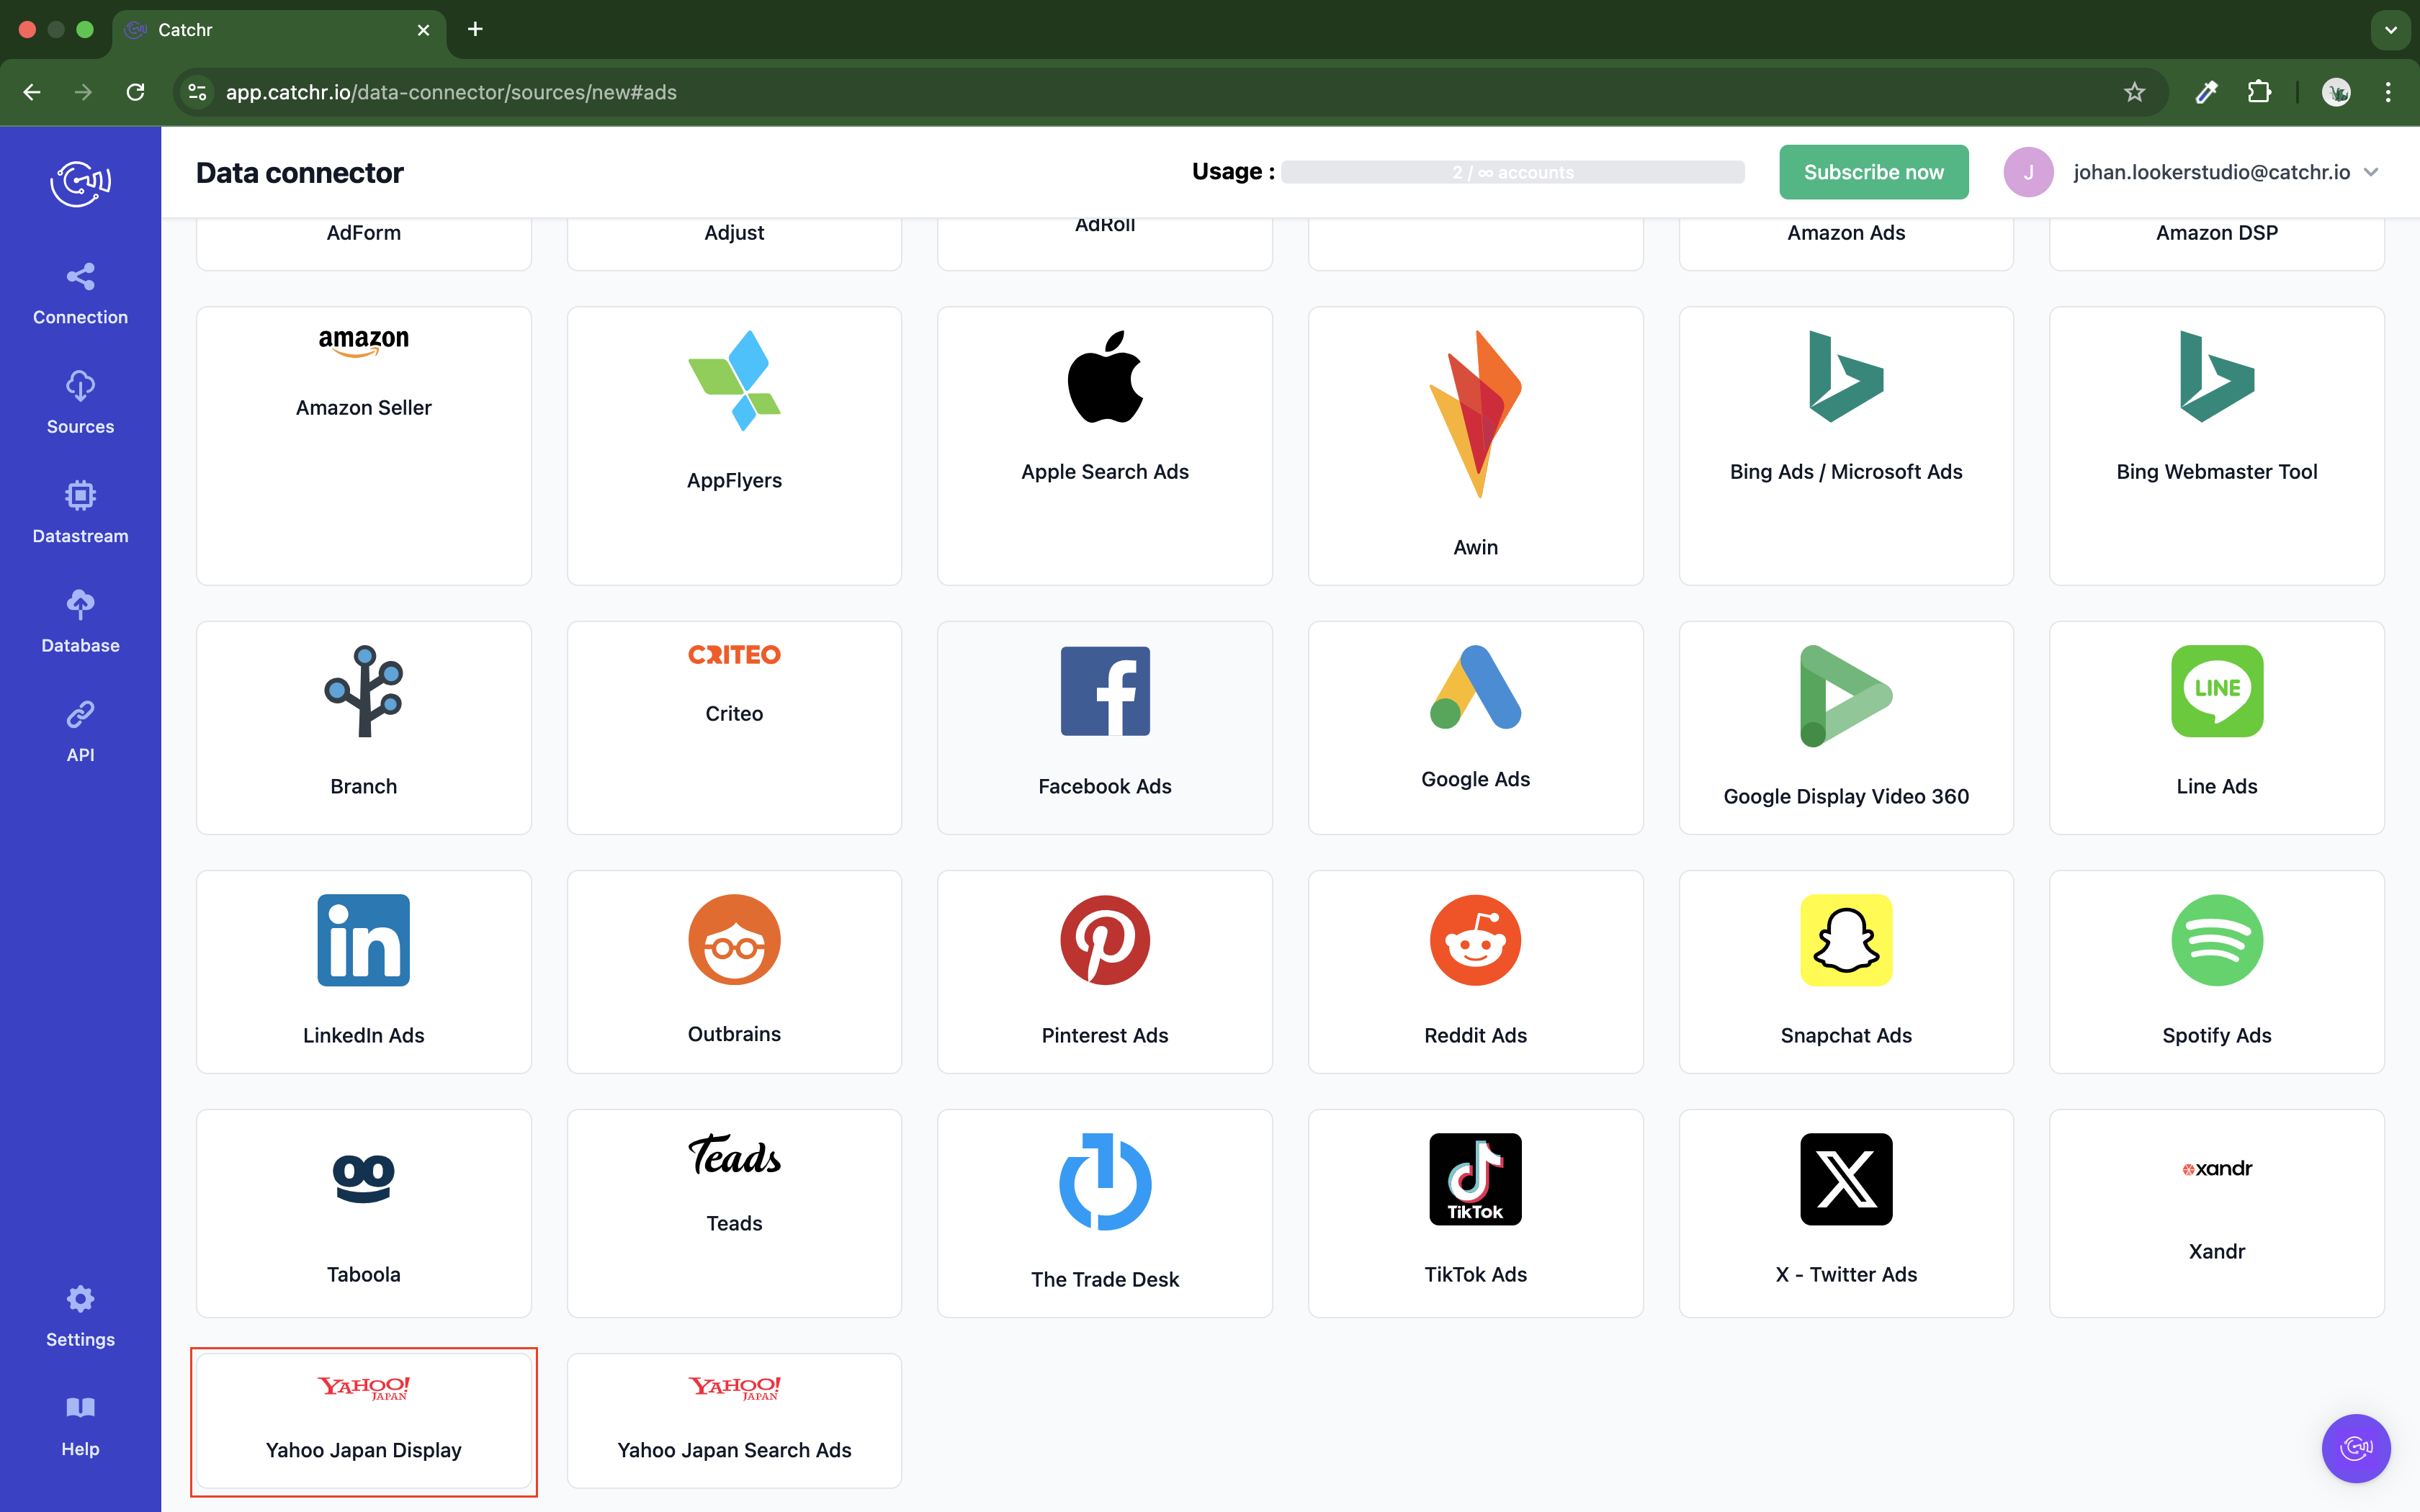
Task: Choose the Apple Search Ads apple icon
Action: (x=1105, y=376)
